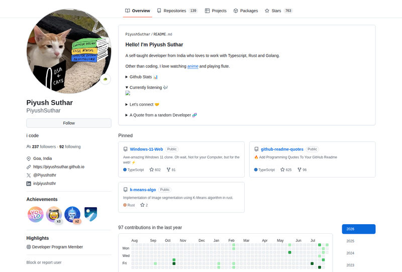Click the Stars tab star icon
Viewport: 402px width, 272px height.
point(267,11)
